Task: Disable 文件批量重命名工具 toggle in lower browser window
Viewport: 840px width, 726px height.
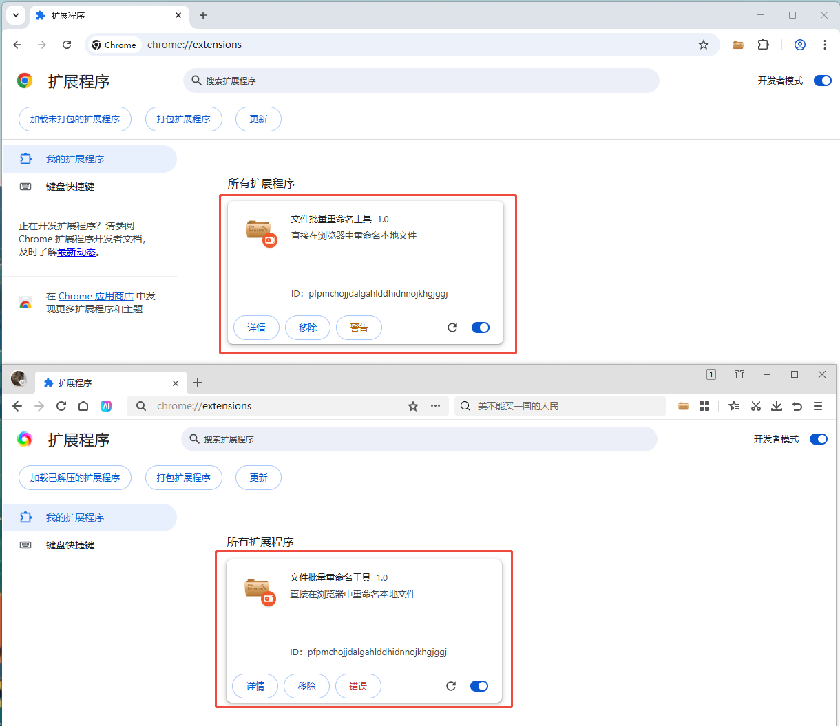Action: click(479, 686)
